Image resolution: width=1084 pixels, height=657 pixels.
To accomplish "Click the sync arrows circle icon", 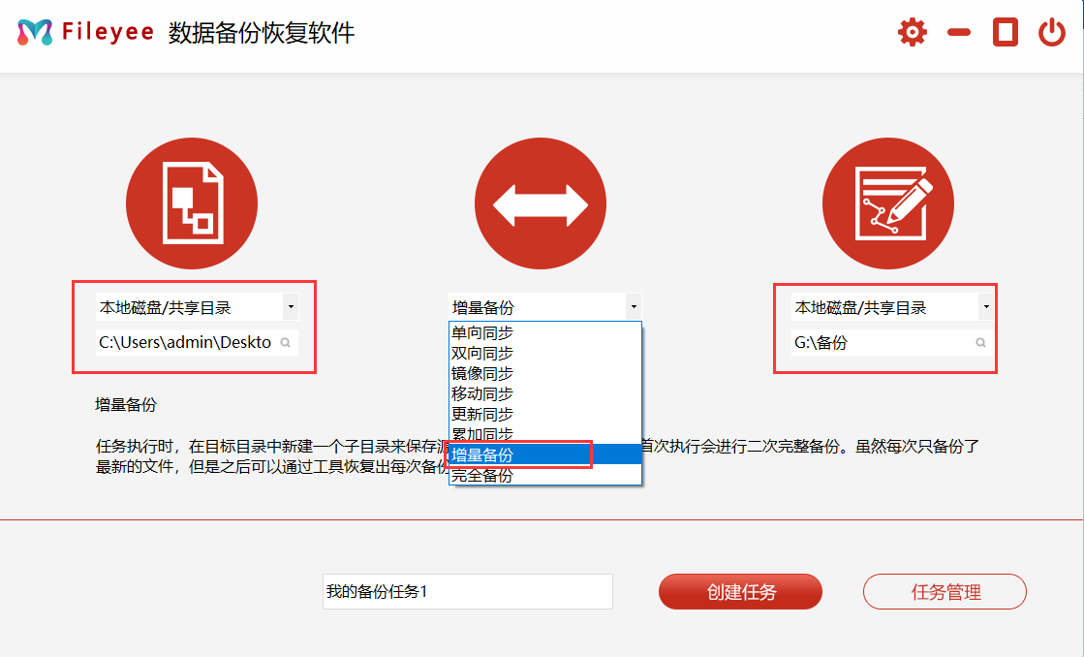I will (x=540, y=203).
